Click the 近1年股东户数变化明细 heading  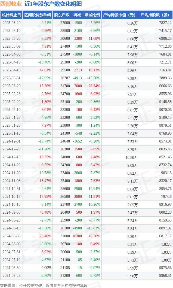click(53, 4)
